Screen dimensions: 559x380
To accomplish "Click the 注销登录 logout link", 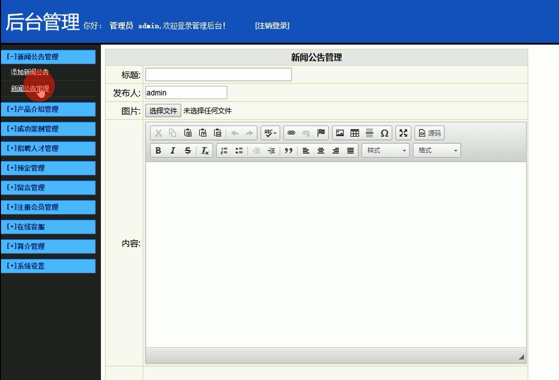I will tap(272, 26).
